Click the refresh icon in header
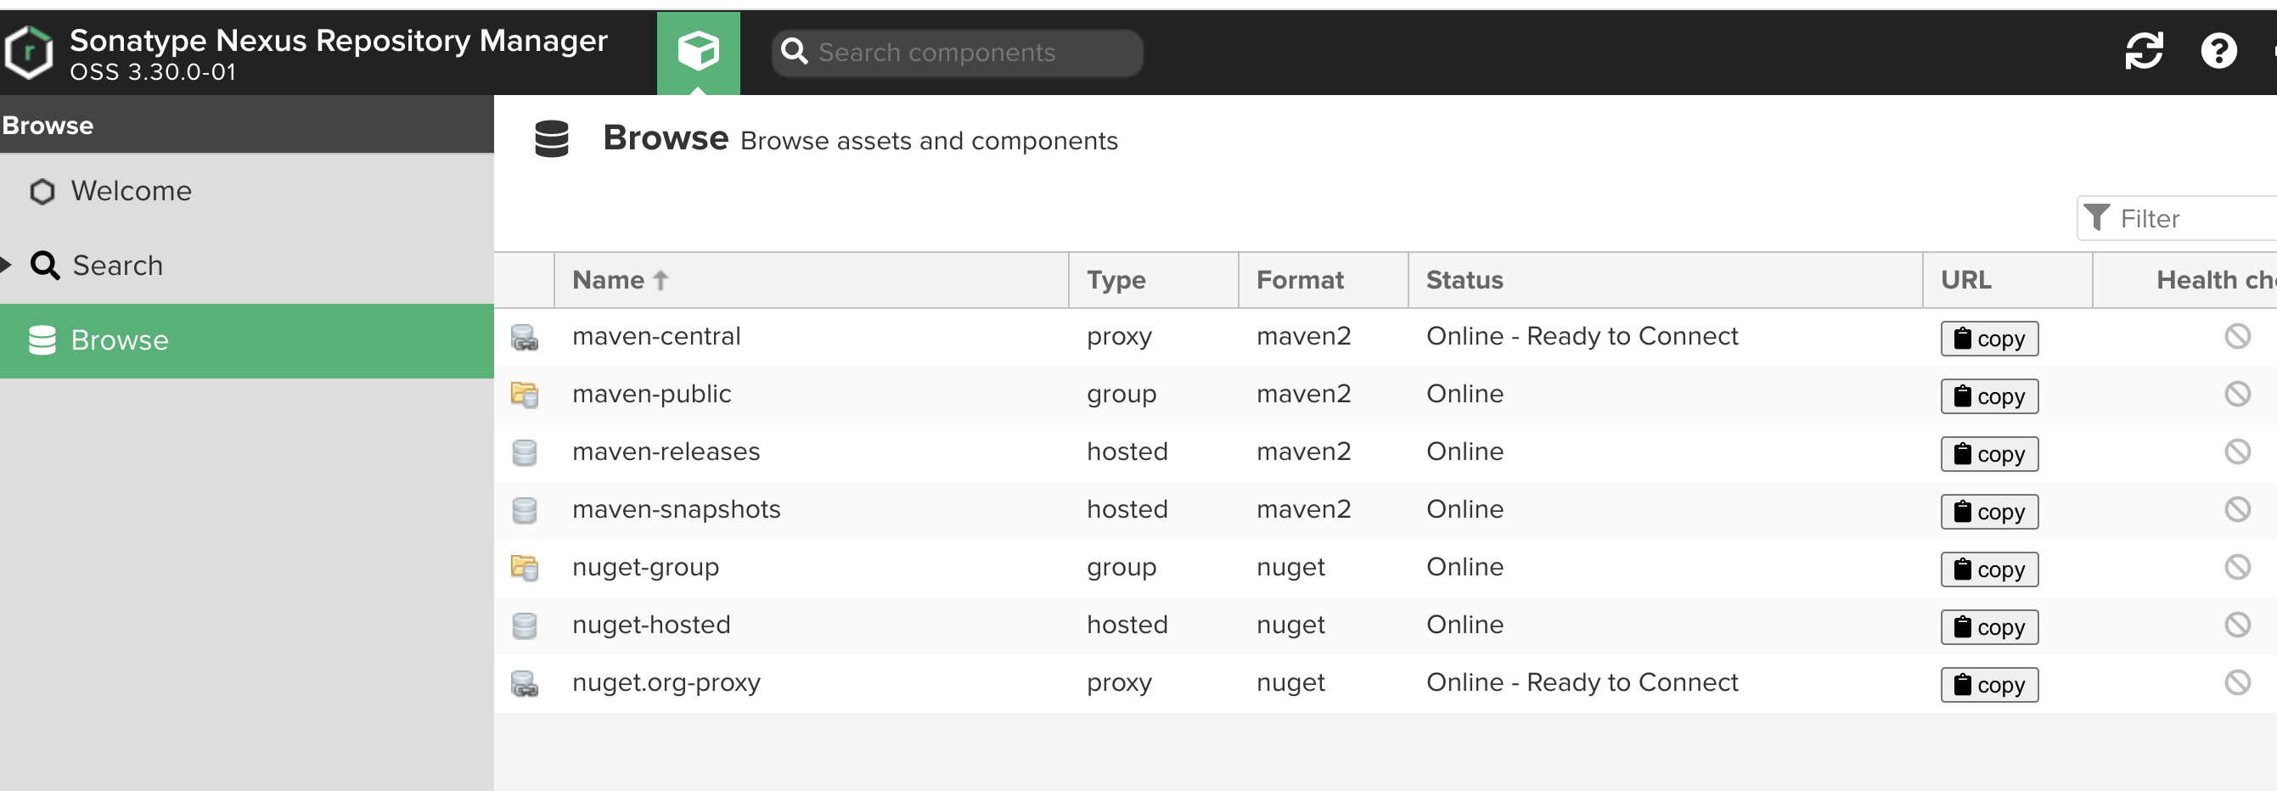Screen dimensions: 2277x791 (2145, 50)
